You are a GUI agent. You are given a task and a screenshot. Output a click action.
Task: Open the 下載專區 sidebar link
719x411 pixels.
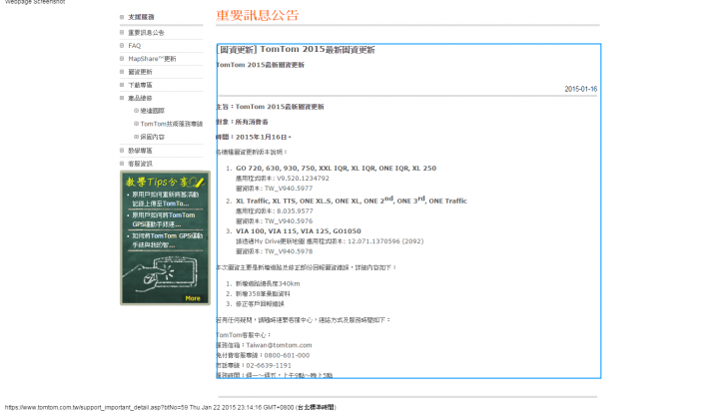[140, 85]
